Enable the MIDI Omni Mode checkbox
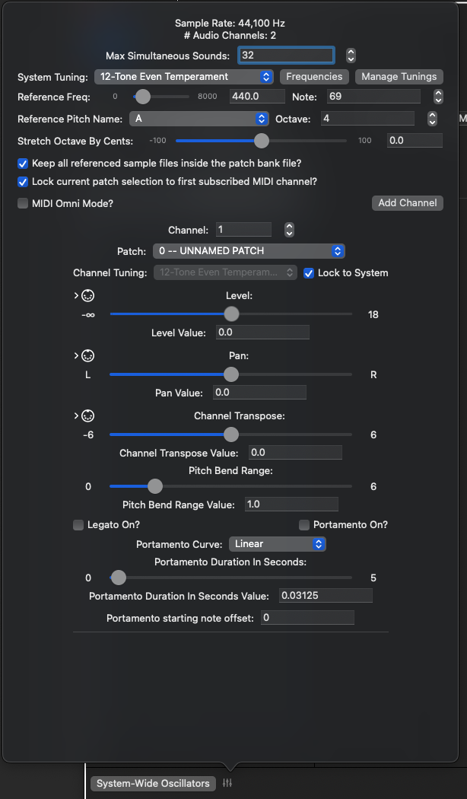 pyautogui.click(x=22, y=203)
